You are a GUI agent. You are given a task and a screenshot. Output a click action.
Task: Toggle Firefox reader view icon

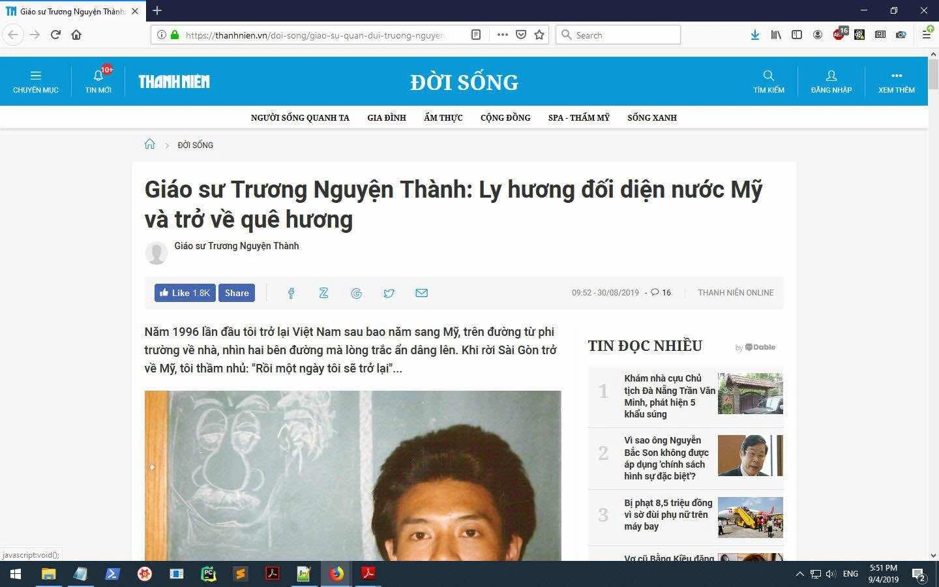pyautogui.click(x=476, y=35)
